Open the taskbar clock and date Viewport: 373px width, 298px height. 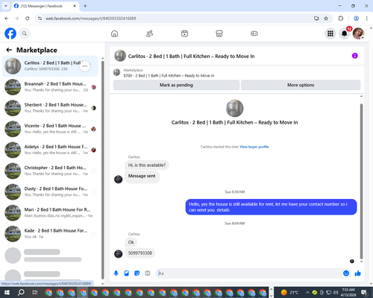(x=348, y=293)
